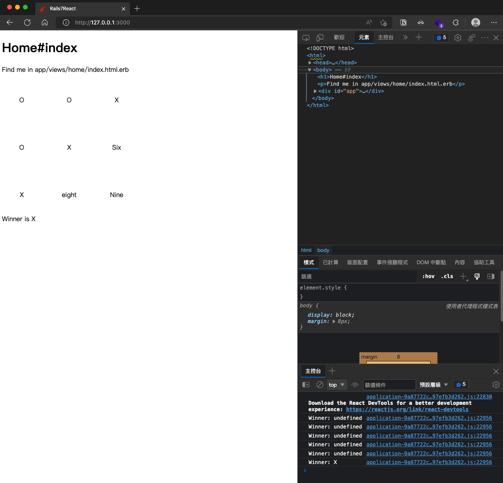Click the eight square on the board

(69, 195)
